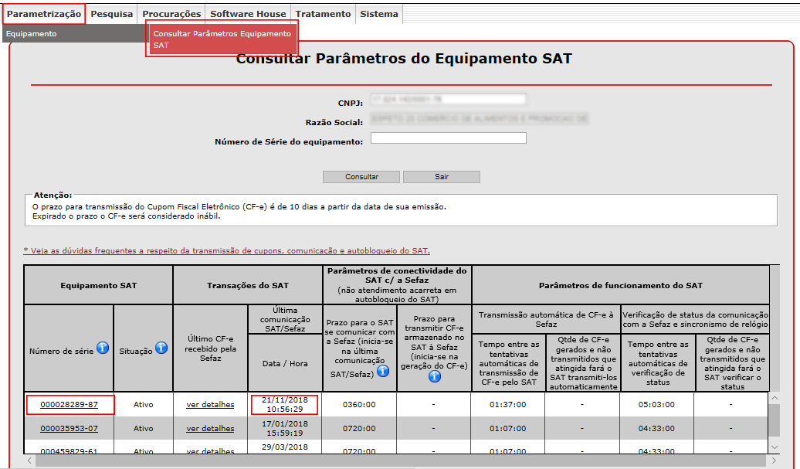Select the 05:03:00 verification time cell

(656, 404)
